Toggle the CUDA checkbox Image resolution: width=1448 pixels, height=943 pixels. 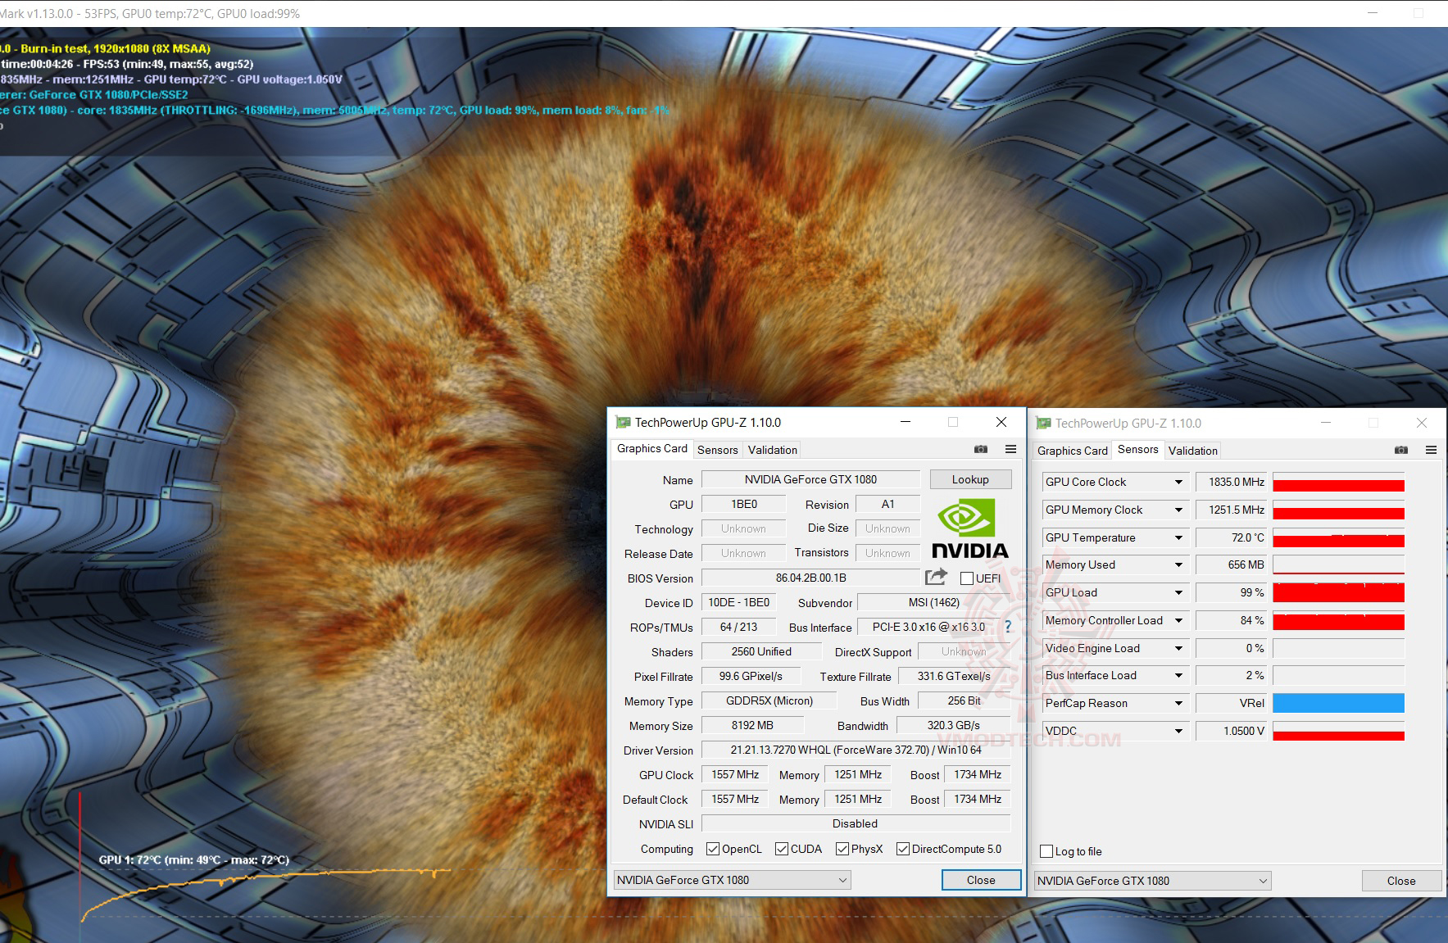click(x=782, y=849)
